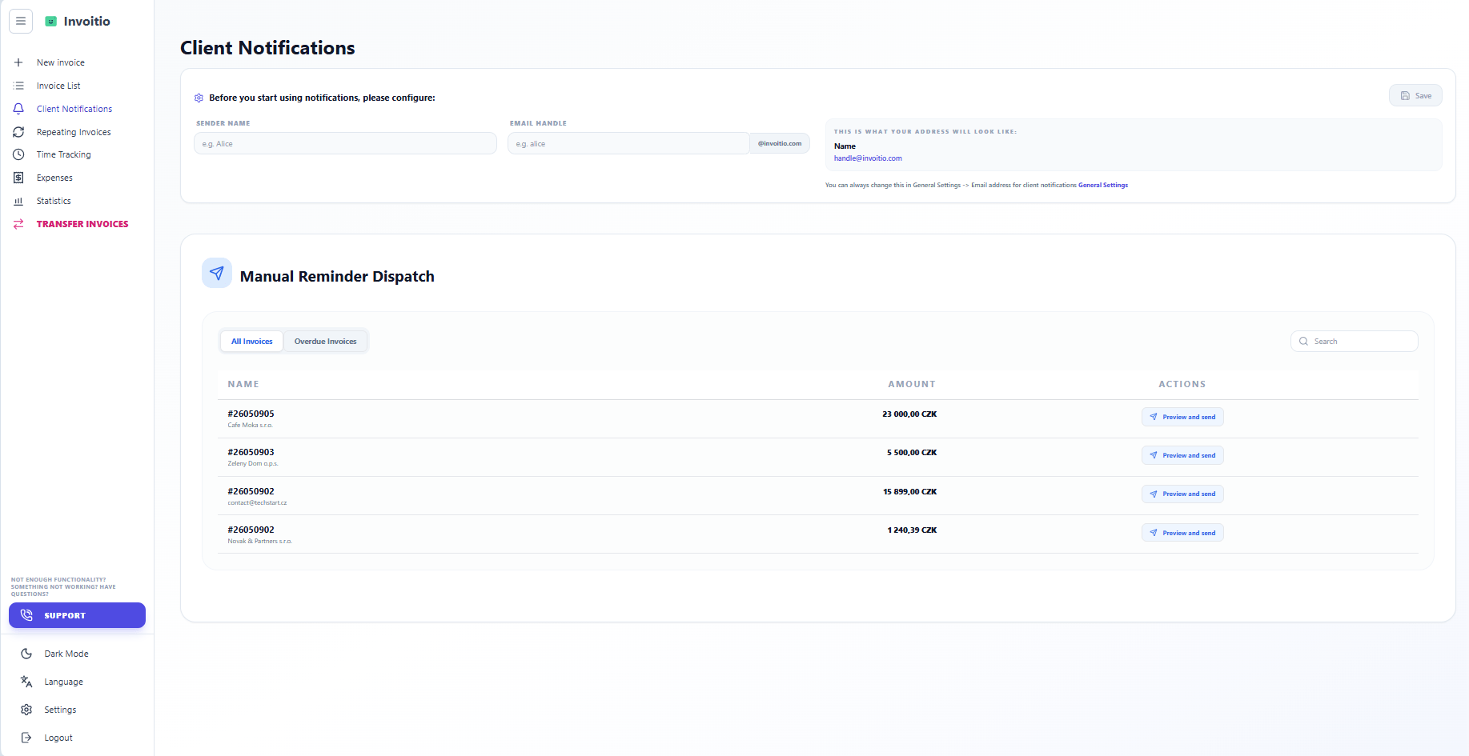
Task: Open the General Settings link
Action: tap(1103, 185)
